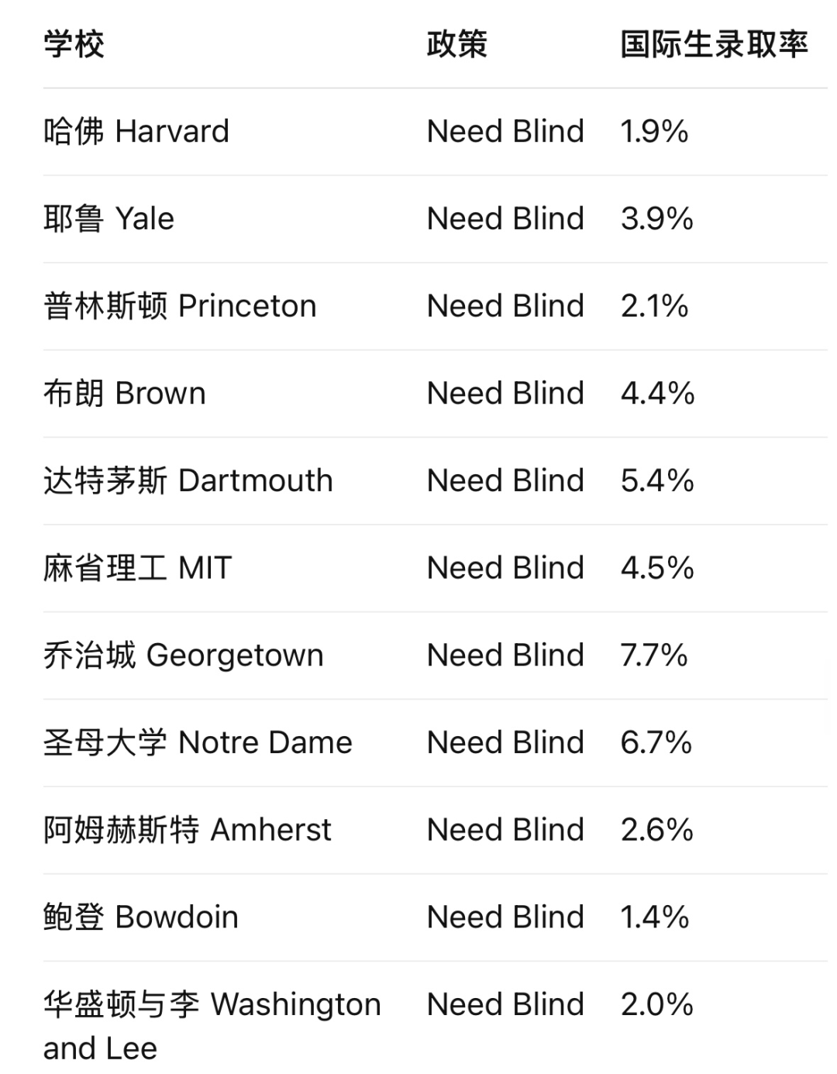Select the 鲍登 Bowdoin school cell
Screen dimensions: 837x1074
coord(141,917)
